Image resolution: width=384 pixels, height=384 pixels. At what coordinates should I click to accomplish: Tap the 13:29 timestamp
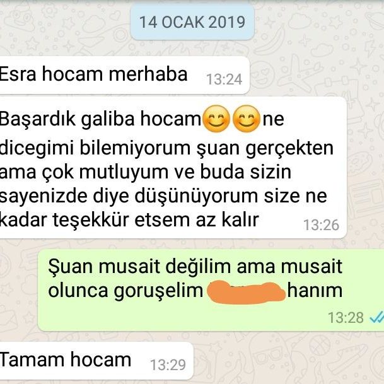pos(168,365)
